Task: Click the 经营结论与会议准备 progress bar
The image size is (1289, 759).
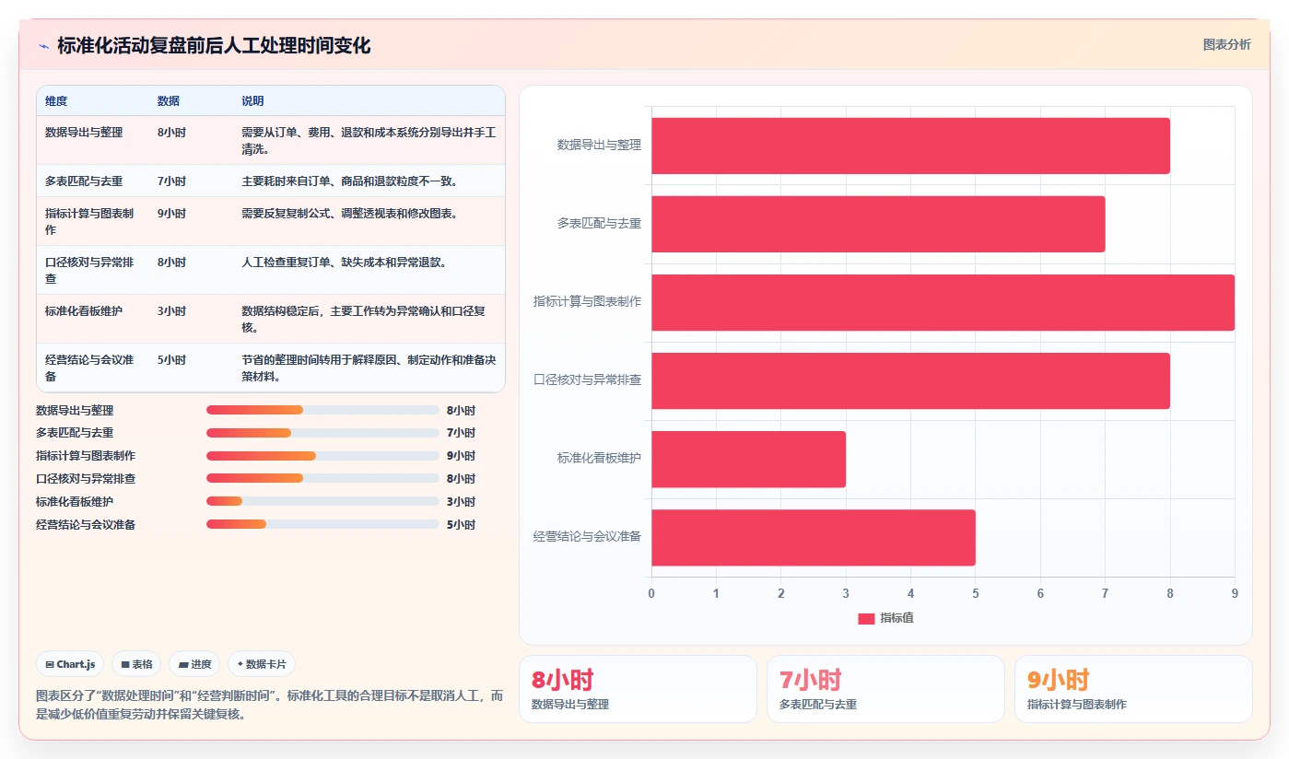Action: (322, 525)
